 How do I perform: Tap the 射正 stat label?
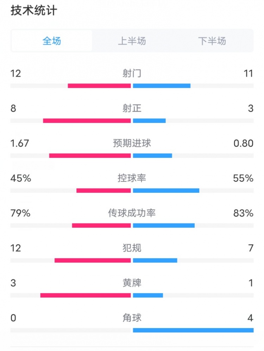[x=132, y=108]
